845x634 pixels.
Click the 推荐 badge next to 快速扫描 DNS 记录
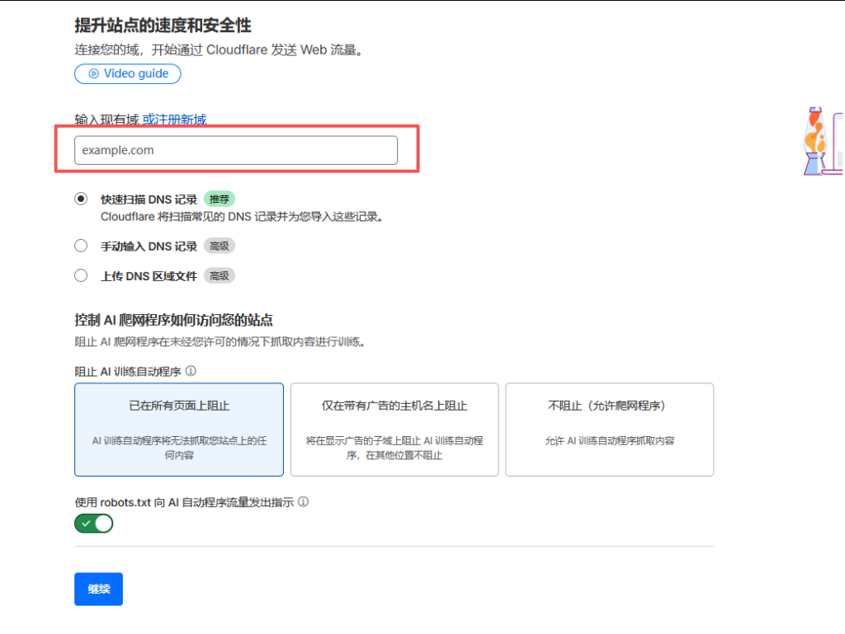(220, 199)
